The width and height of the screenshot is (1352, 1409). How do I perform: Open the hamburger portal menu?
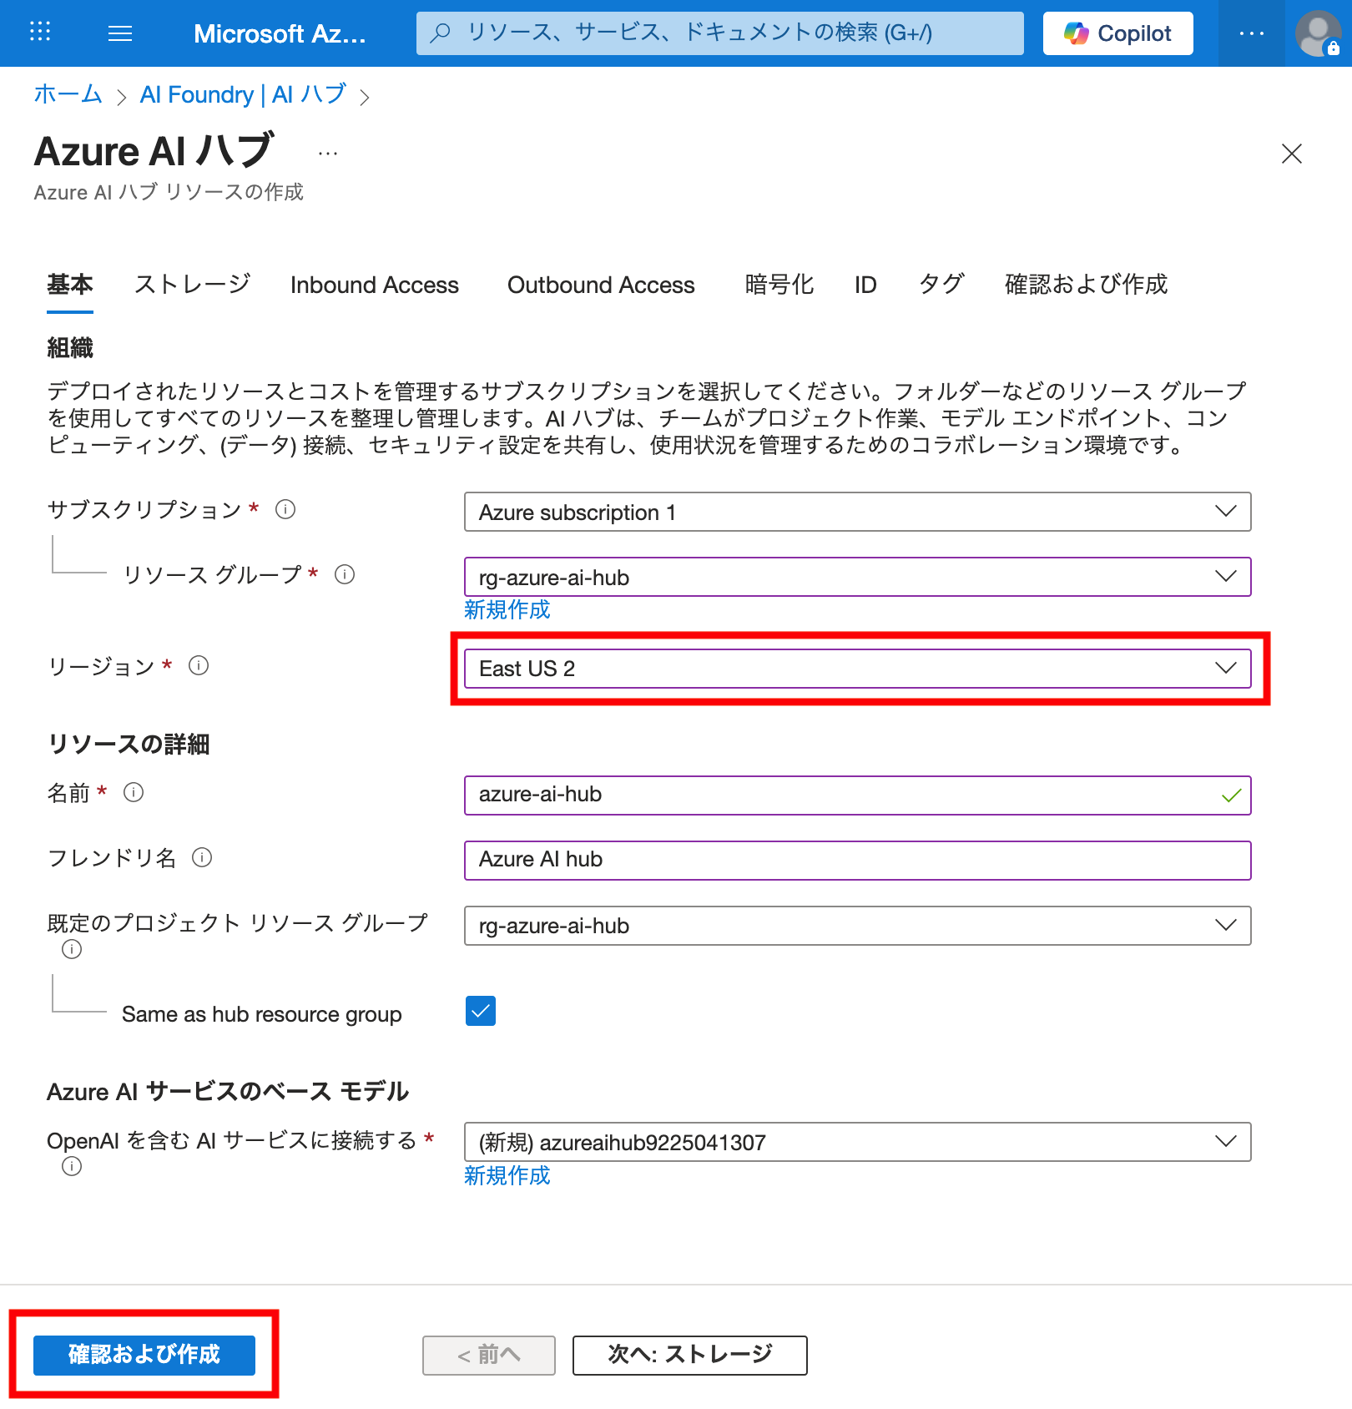(x=120, y=33)
